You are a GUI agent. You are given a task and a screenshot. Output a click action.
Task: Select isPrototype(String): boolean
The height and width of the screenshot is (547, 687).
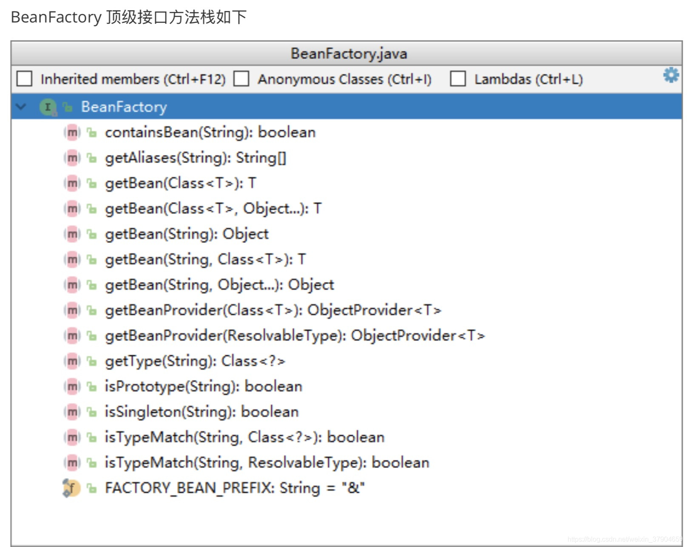[x=204, y=386]
